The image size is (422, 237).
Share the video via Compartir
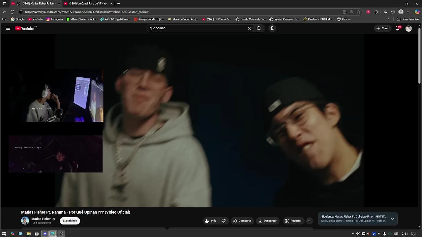coord(242,221)
